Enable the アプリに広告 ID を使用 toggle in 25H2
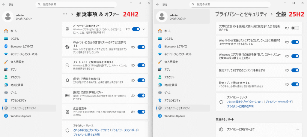The width and height of the screenshot is (307, 137). [x=295, y=28]
